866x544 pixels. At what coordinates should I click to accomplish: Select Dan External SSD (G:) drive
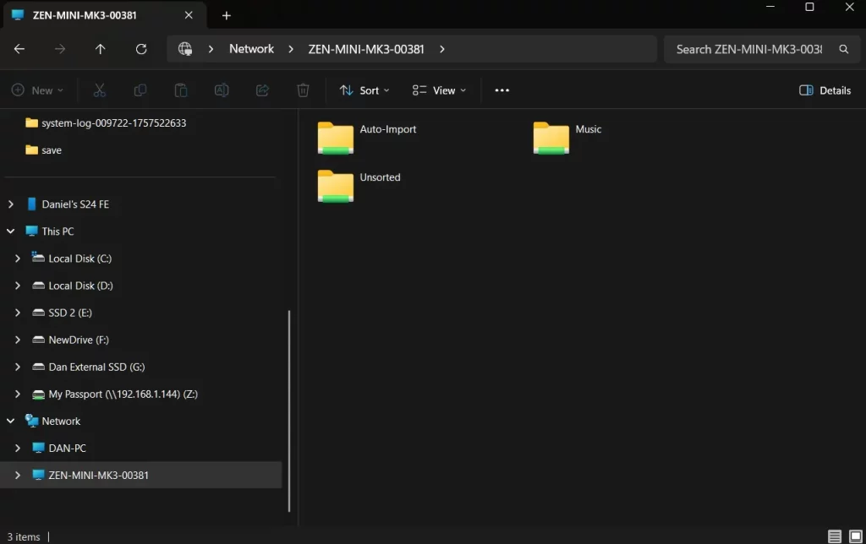coord(96,367)
